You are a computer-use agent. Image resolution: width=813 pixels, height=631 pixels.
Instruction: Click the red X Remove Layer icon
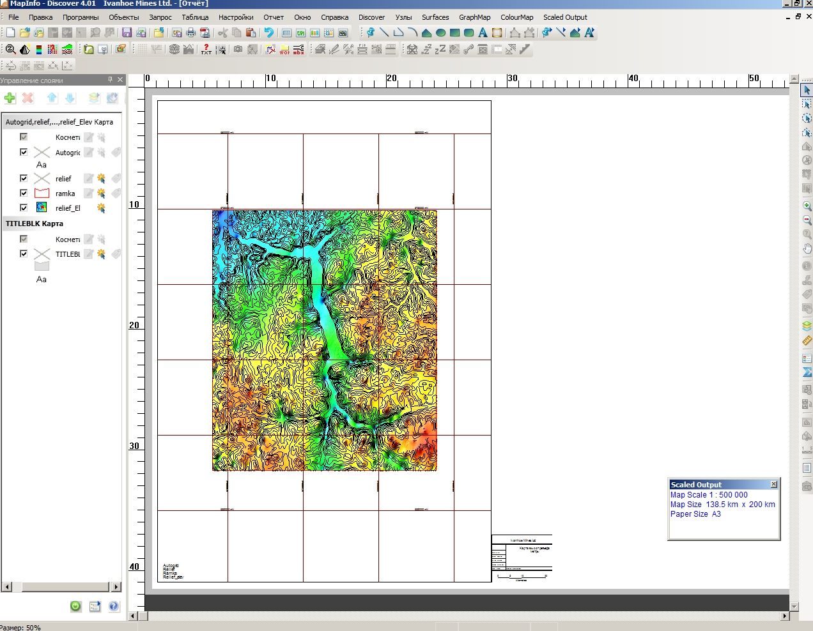(x=27, y=98)
